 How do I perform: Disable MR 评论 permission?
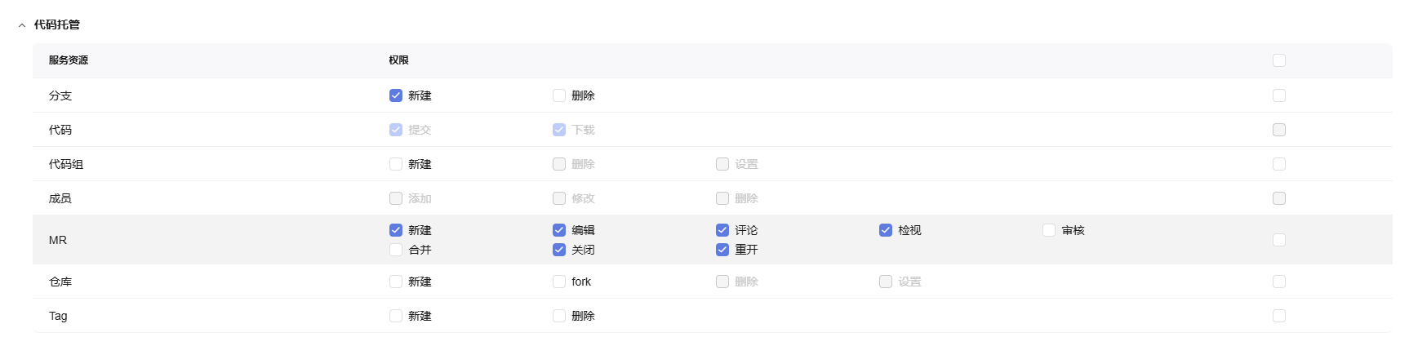click(x=722, y=230)
